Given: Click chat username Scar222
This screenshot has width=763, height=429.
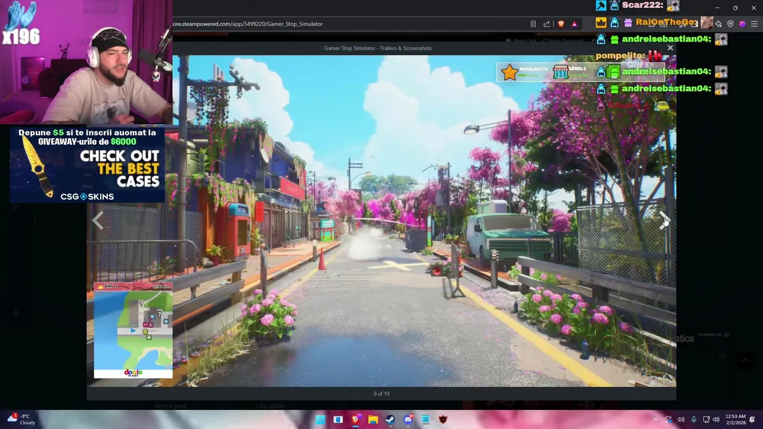Looking at the screenshot, I should 643,5.
